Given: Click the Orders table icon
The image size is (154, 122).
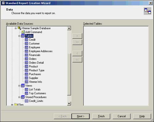Looking at the screenshot, I should pos(26,59).
